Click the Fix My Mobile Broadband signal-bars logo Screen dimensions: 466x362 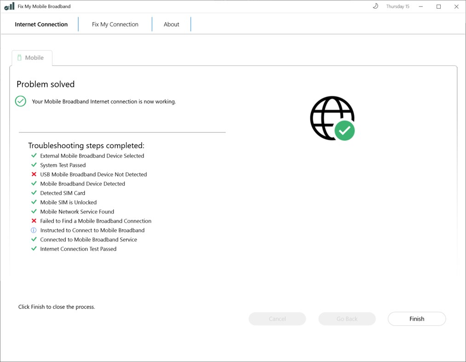click(9, 6)
